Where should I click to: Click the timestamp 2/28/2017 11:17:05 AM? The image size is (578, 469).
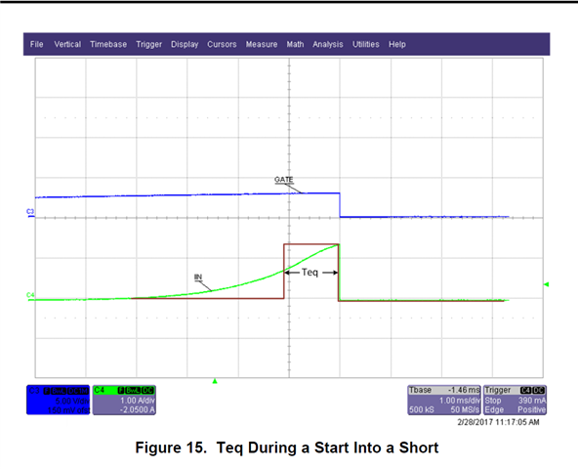pos(498,422)
